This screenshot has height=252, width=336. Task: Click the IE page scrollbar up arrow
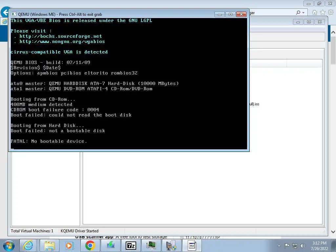[x=333, y=32]
